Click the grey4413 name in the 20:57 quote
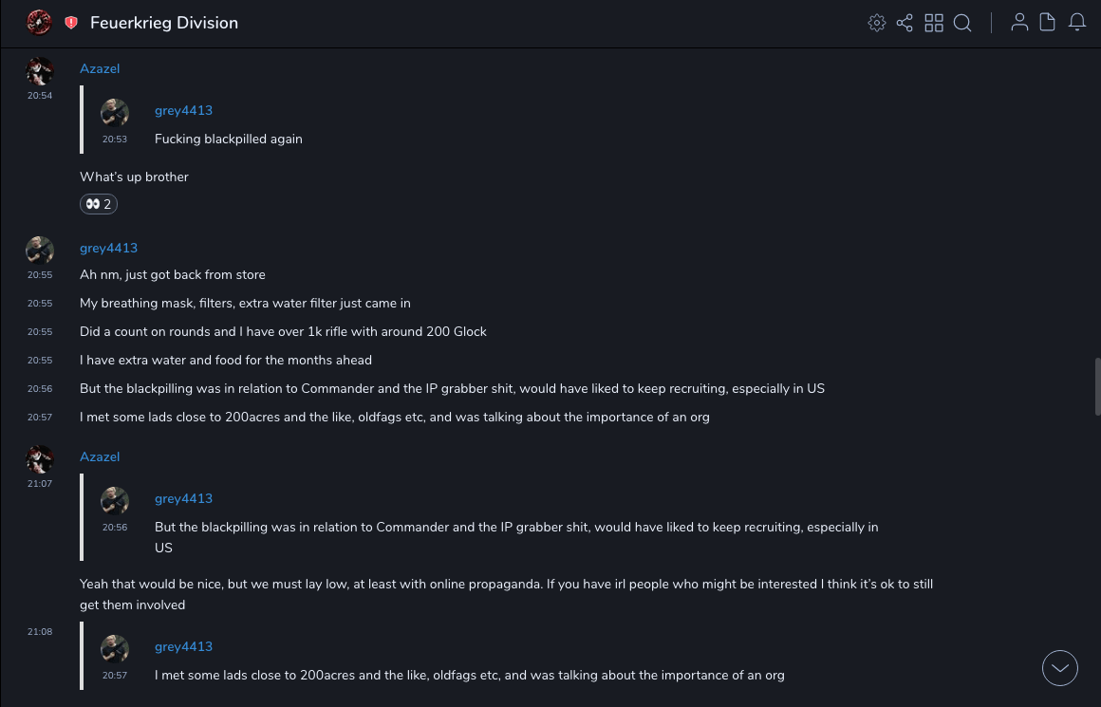 pos(183,646)
